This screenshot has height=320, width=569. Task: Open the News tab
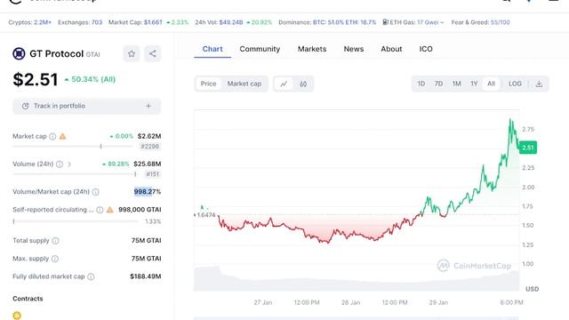(354, 49)
